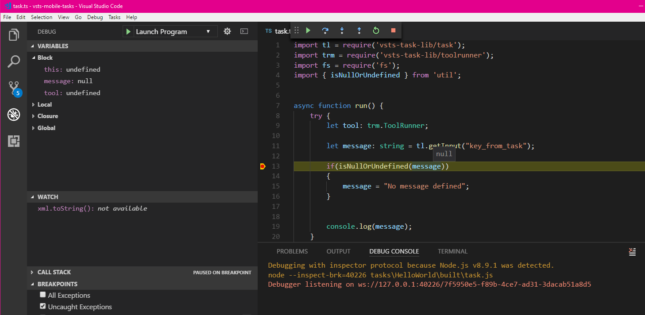
Task: Uncheck the Uncaught Exceptions checkbox
Action: click(x=42, y=306)
